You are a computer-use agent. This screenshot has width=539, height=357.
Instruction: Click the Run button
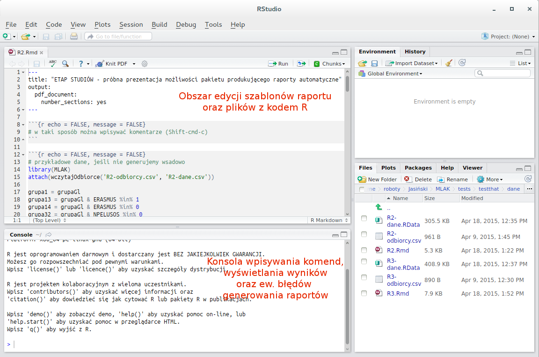(278, 64)
